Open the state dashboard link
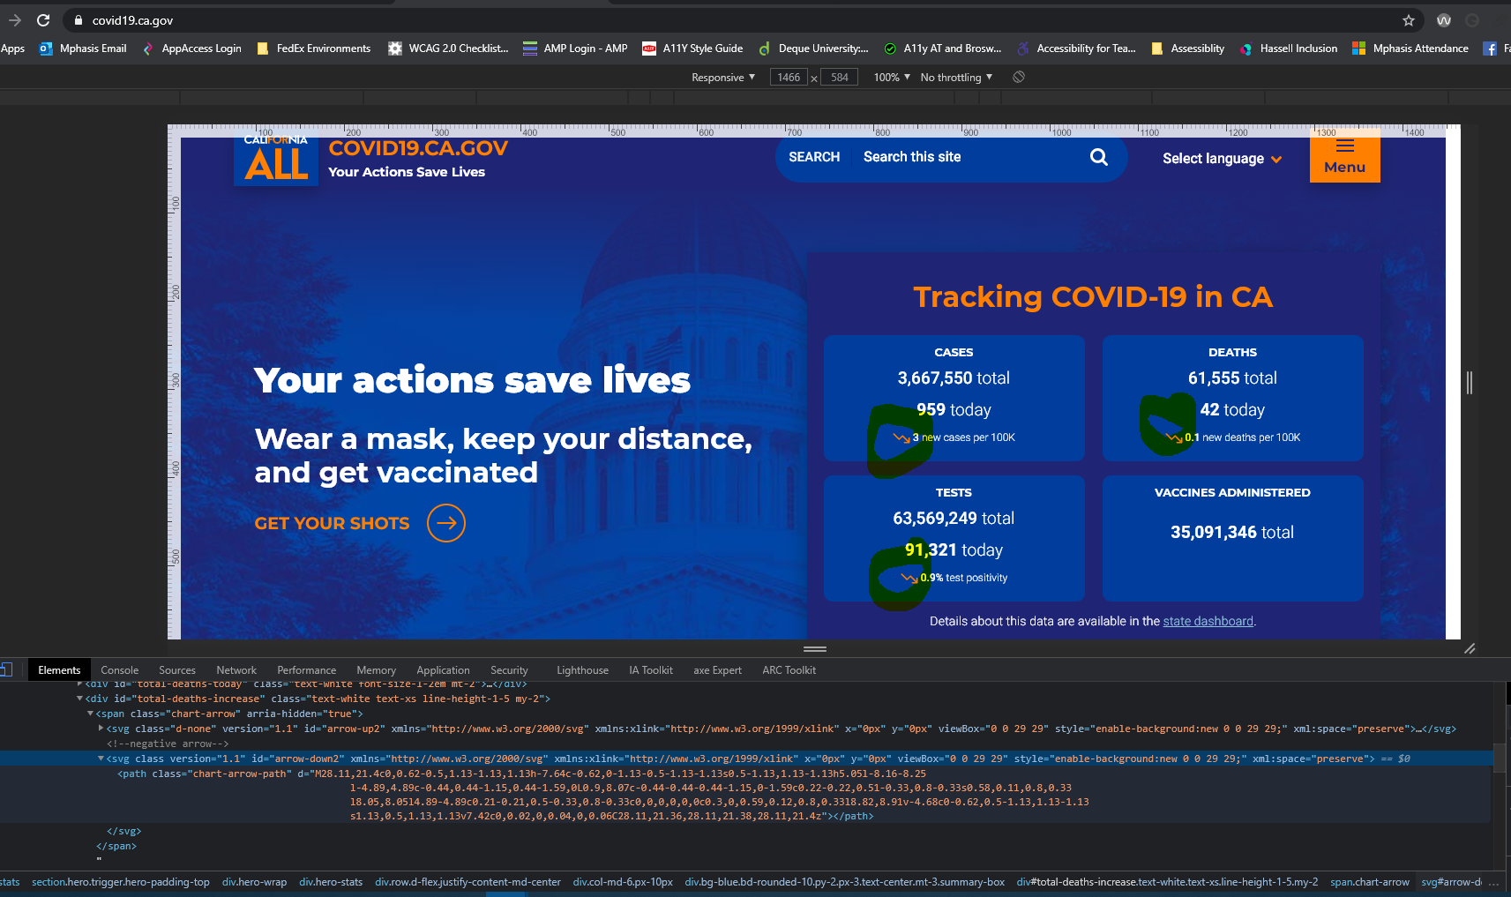Image resolution: width=1511 pixels, height=897 pixels. (x=1208, y=621)
